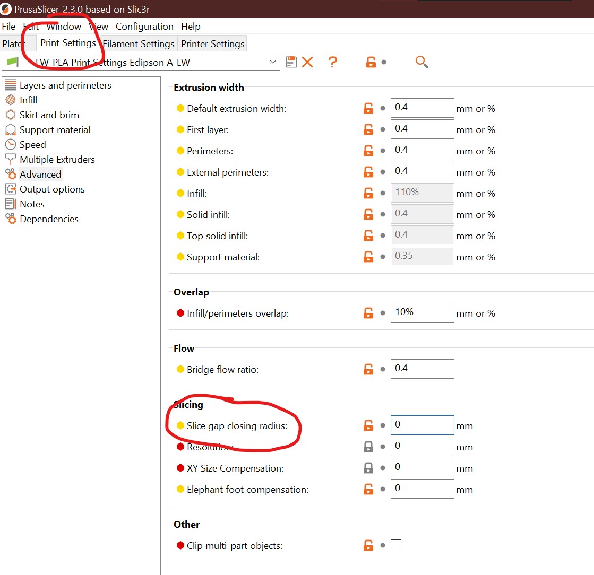Open the Dependencies page

(x=49, y=219)
